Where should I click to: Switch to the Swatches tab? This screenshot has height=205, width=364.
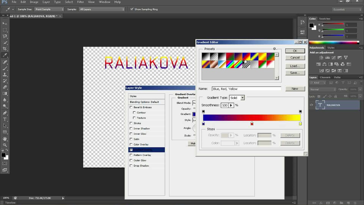pyautogui.click(x=324, y=19)
